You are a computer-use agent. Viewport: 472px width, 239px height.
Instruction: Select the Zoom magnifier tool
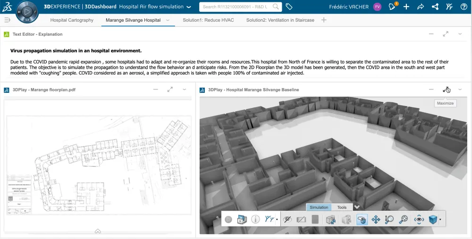coord(389,220)
